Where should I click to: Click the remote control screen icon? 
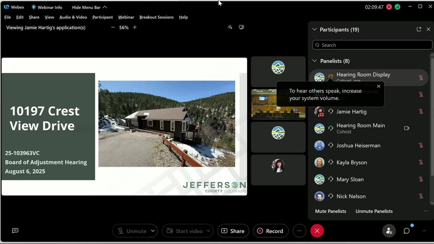click(241, 27)
